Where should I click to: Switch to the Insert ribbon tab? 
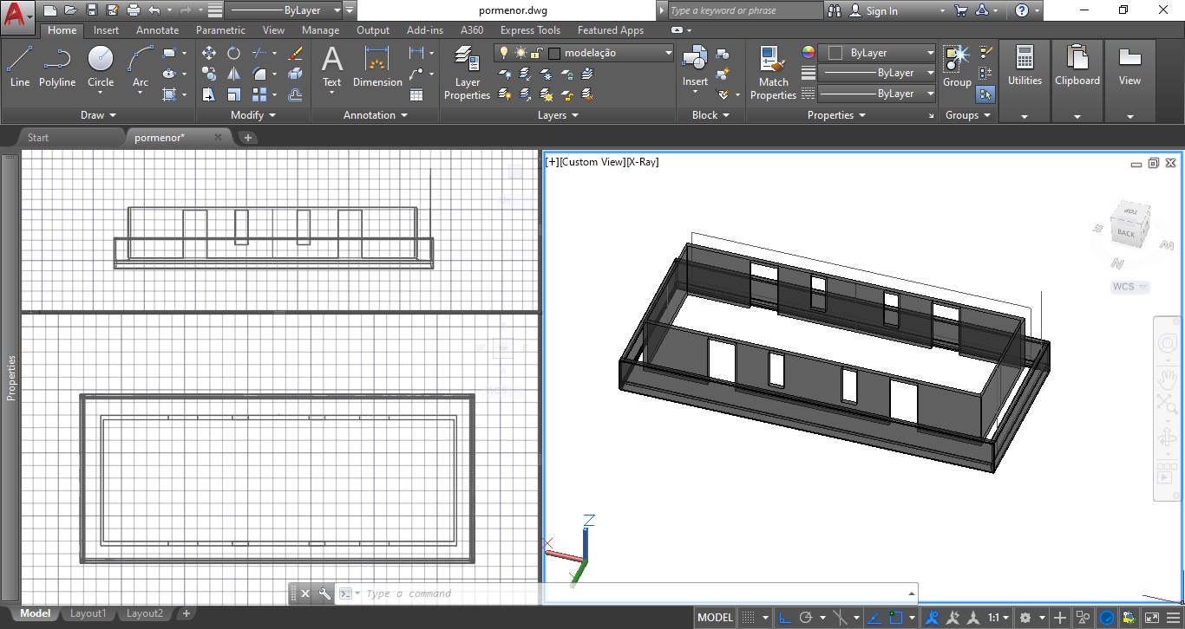[107, 29]
